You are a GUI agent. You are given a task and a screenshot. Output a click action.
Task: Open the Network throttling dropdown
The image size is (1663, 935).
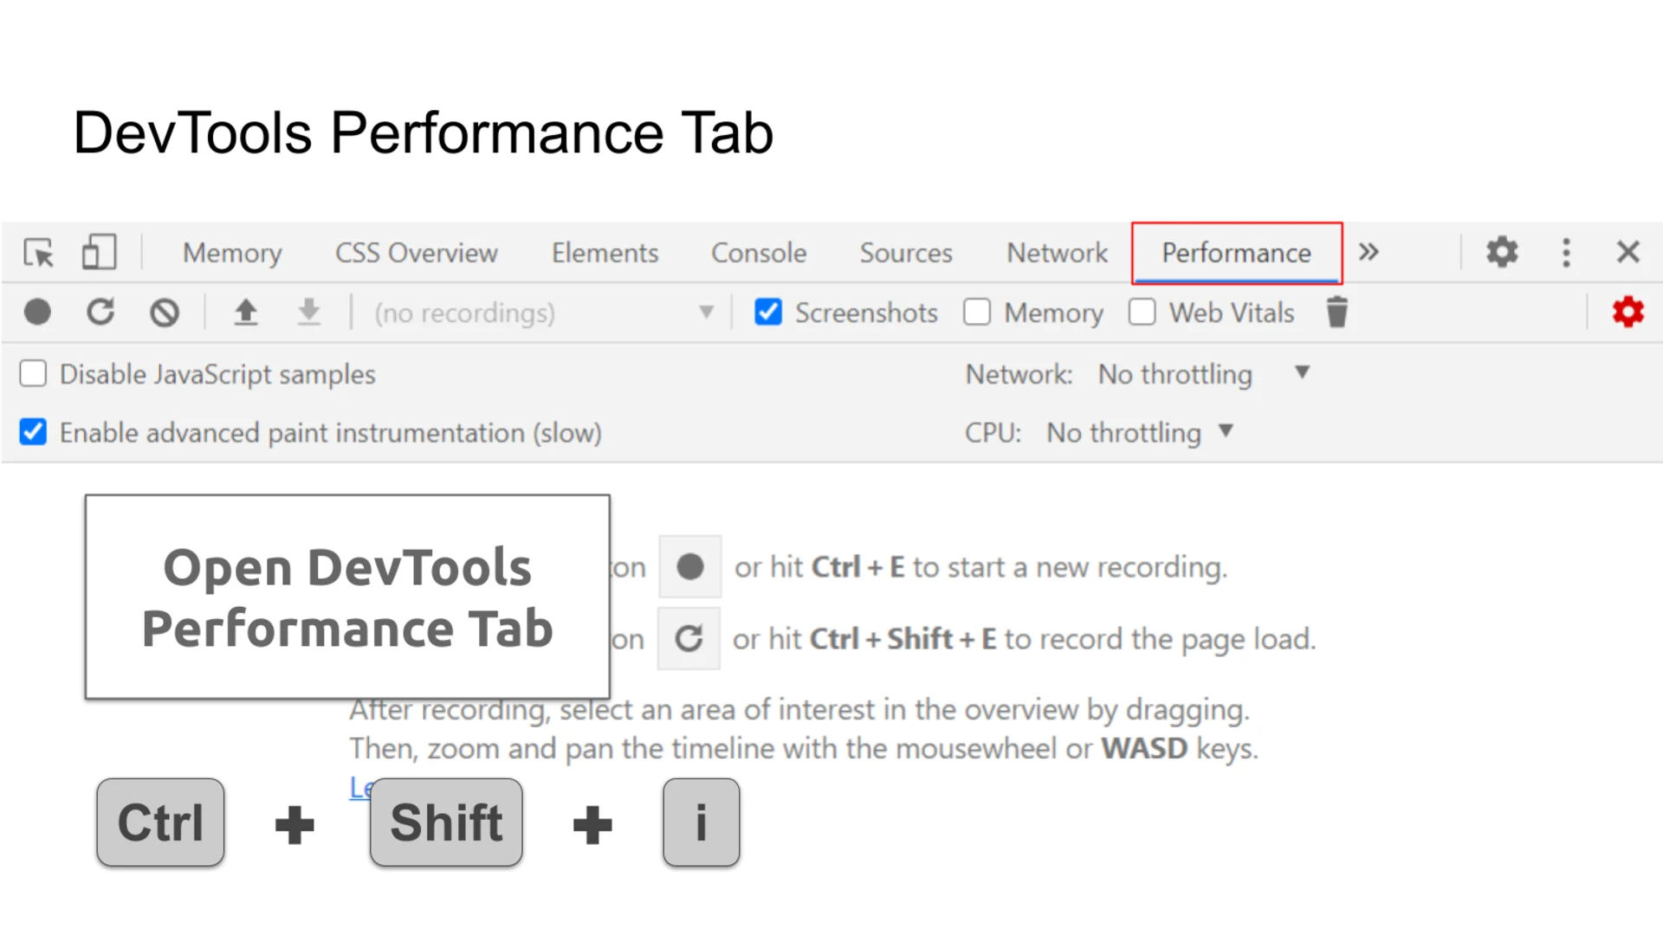coord(1203,374)
